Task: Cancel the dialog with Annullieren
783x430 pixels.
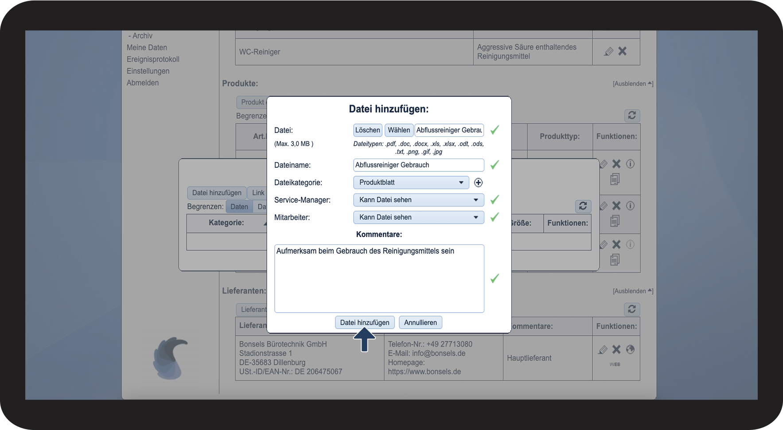Action: [x=421, y=322]
